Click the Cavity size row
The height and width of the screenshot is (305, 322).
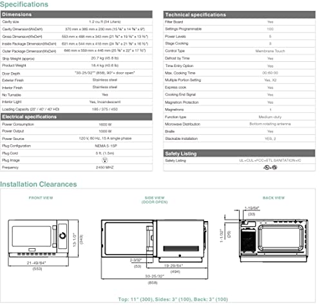coord(77,22)
